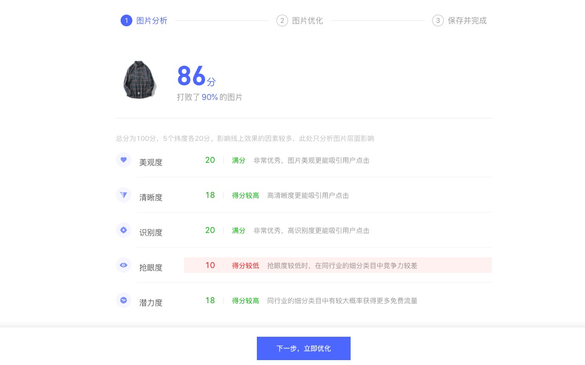Click the potential icon beside 潜力度

click(124, 300)
